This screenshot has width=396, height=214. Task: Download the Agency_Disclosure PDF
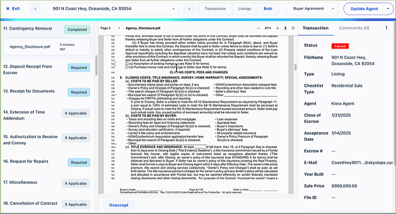click(286, 28)
